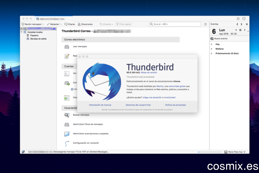Click Recibir mensajes toolbar button

click(31, 24)
